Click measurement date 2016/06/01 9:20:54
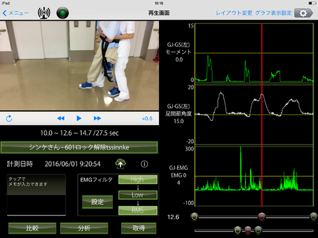Screen dimensions: 318x238 point(73,164)
